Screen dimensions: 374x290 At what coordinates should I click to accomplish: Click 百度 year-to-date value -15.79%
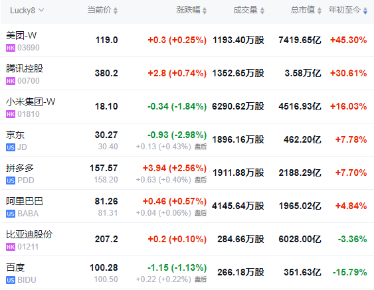349,272
